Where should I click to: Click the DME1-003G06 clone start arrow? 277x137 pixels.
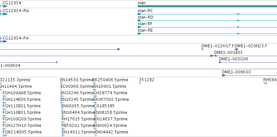coord(220,62)
